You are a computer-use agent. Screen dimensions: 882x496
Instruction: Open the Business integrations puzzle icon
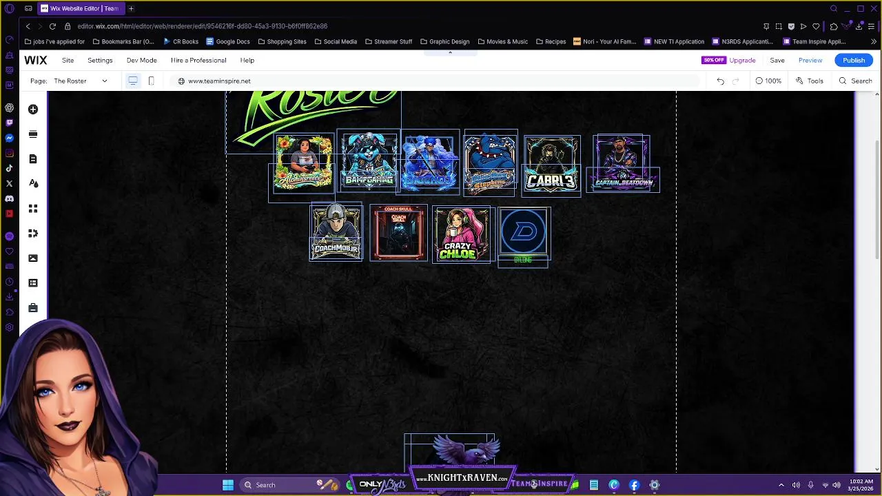click(33, 234)
